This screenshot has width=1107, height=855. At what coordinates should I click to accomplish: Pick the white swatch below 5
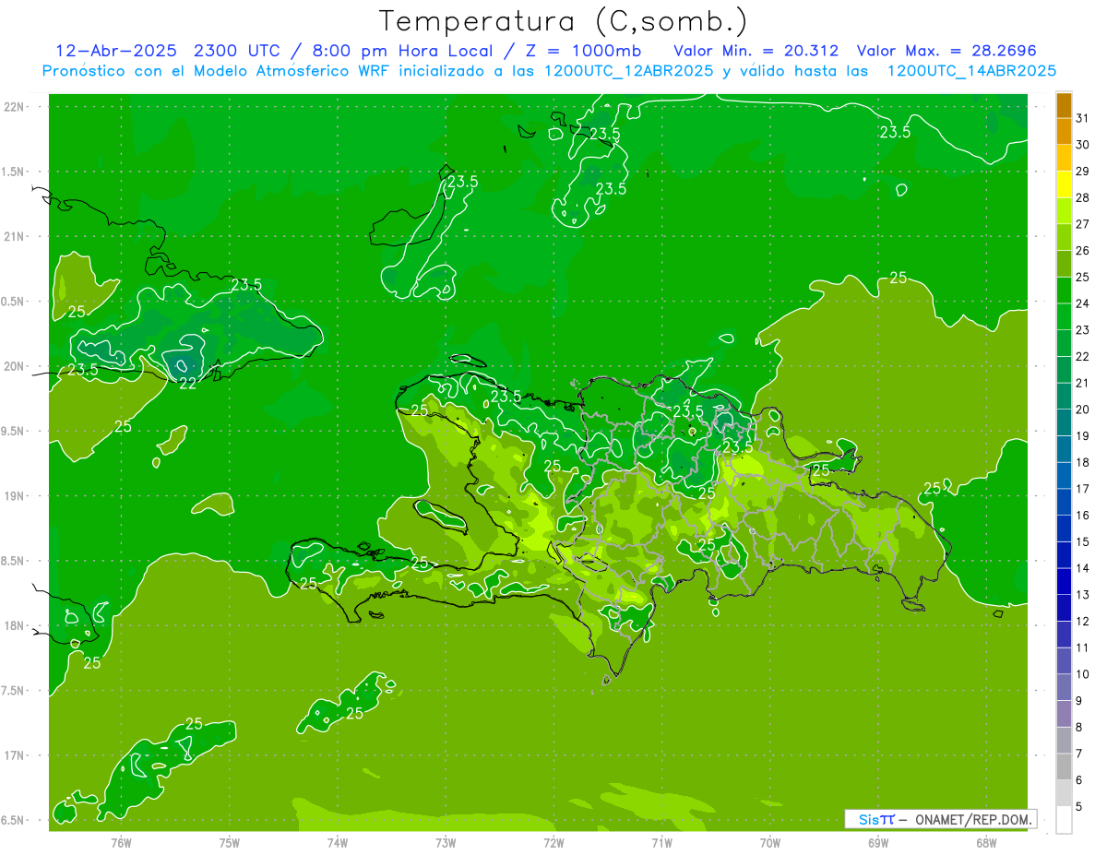[1064, 820]
